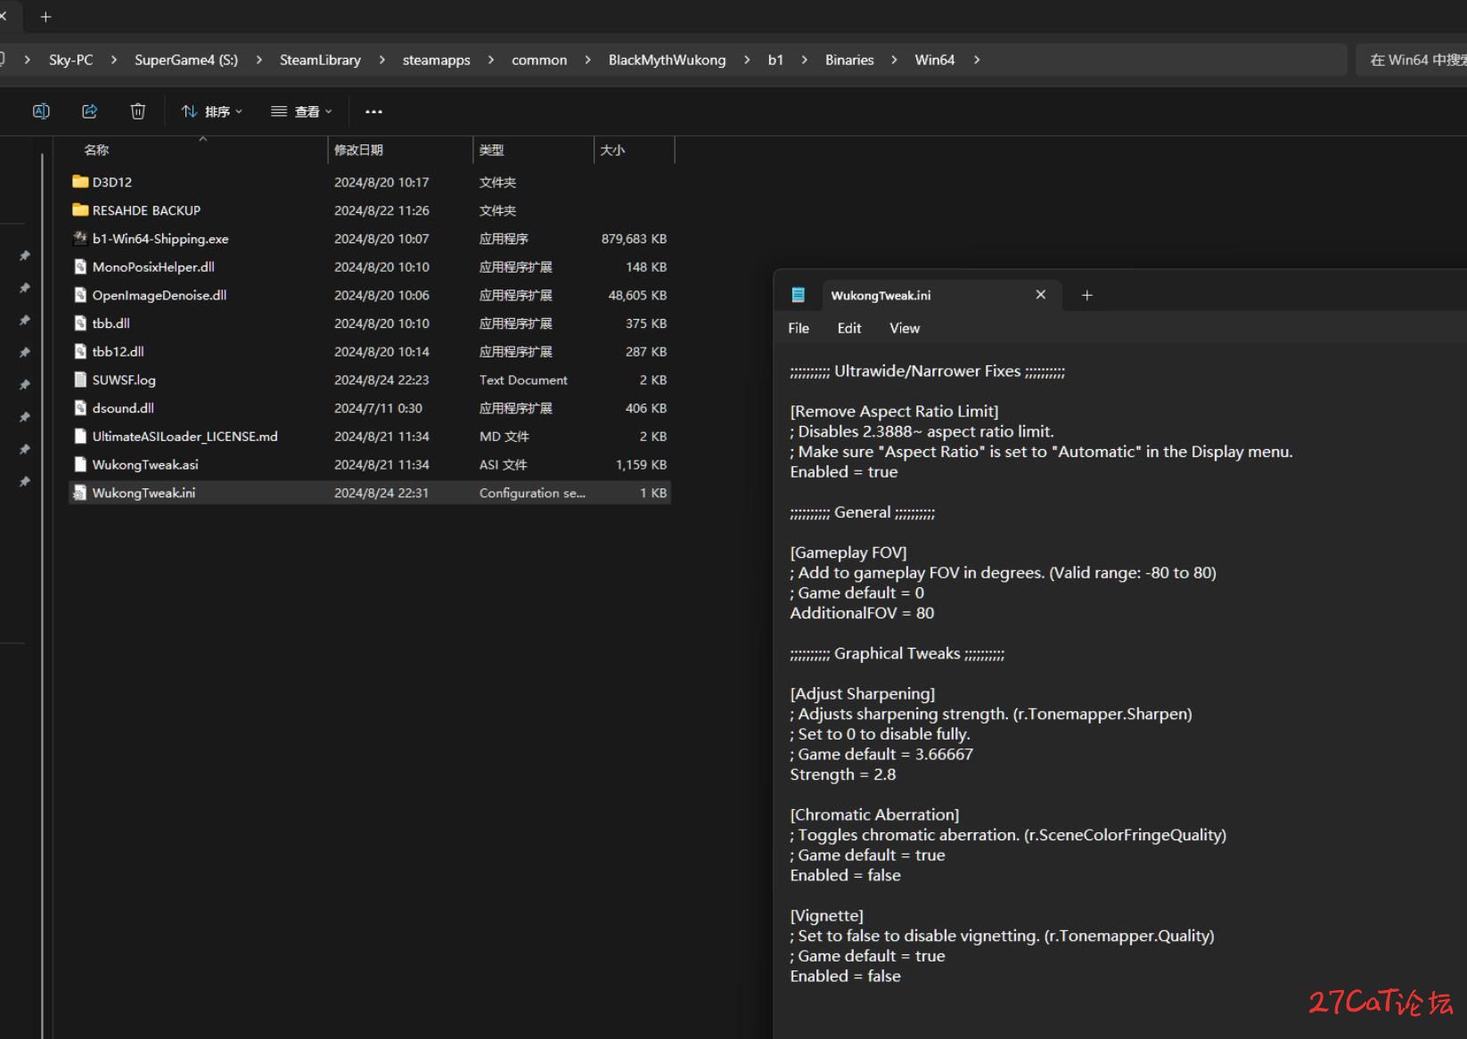
Task: Click the Text Document type cell
Action: point(523,380)
